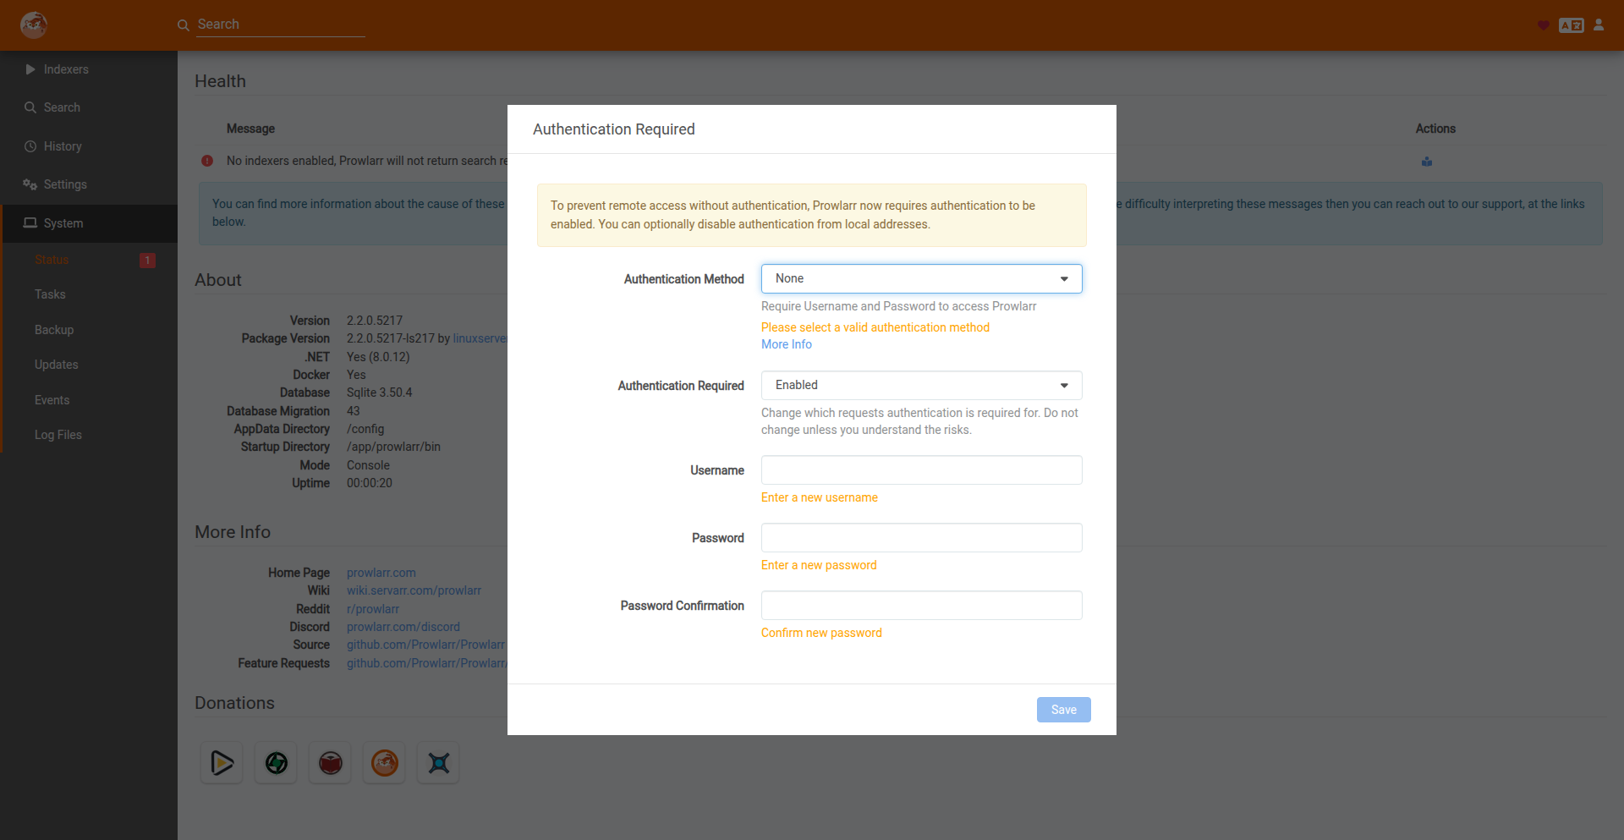Click the Password Confirmation field

(x=921, y=606)
